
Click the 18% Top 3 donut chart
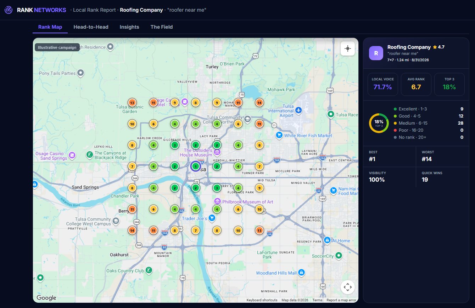pyautogui.click(x=379, y=123)
